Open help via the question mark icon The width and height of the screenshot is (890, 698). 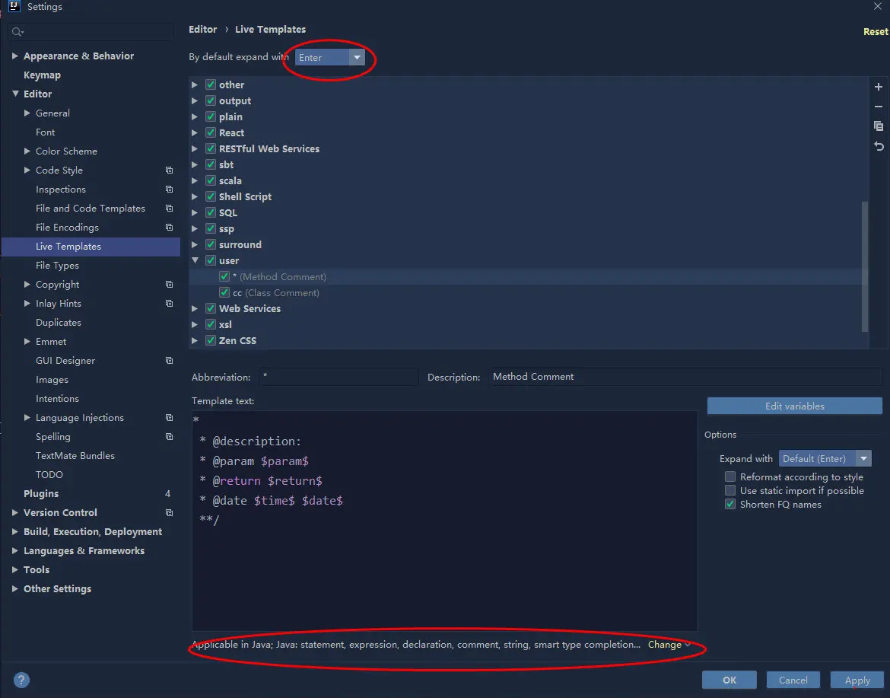coord(21,680)
